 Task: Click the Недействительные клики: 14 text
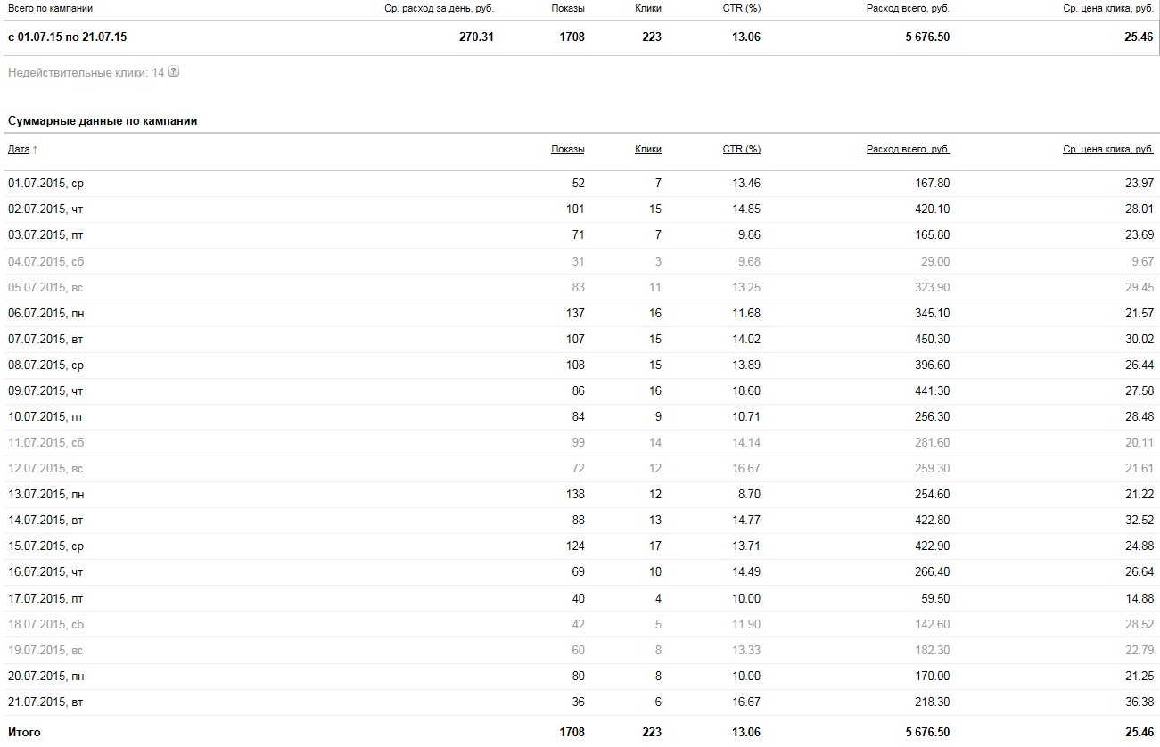[x=86, y=72]
